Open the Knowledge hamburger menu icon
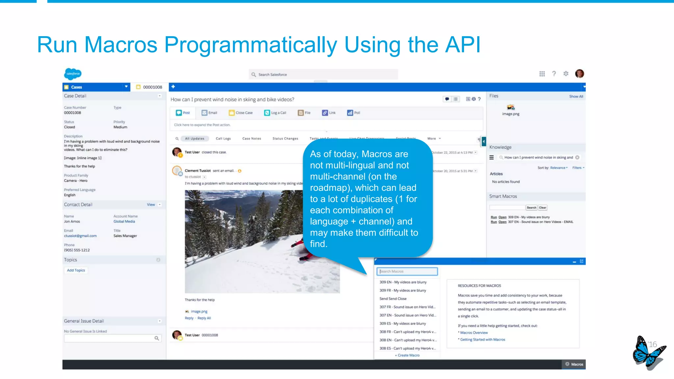The height and width of the screenshot is (379, 674). [491, 158]
